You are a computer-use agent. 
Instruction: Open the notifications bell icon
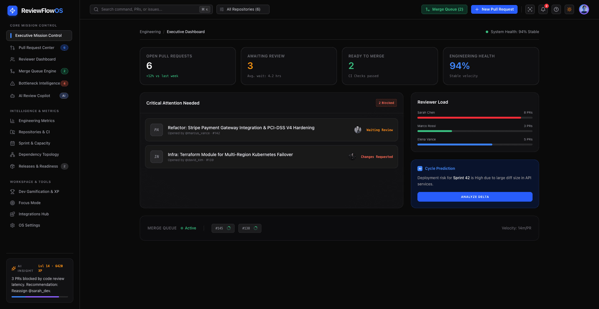[x=543, y=9]
